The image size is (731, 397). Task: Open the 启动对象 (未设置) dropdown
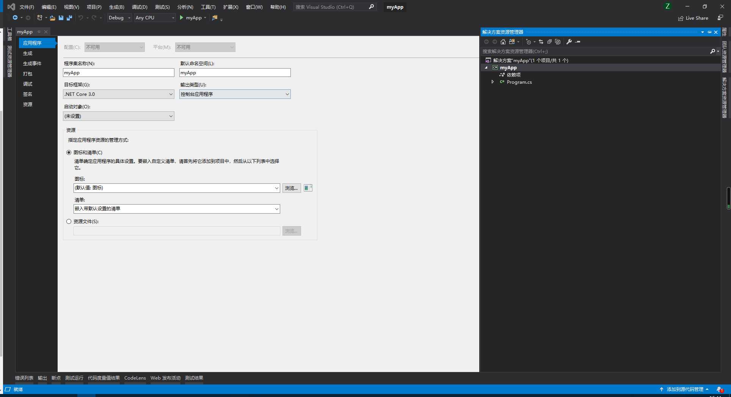click(119, 116)
